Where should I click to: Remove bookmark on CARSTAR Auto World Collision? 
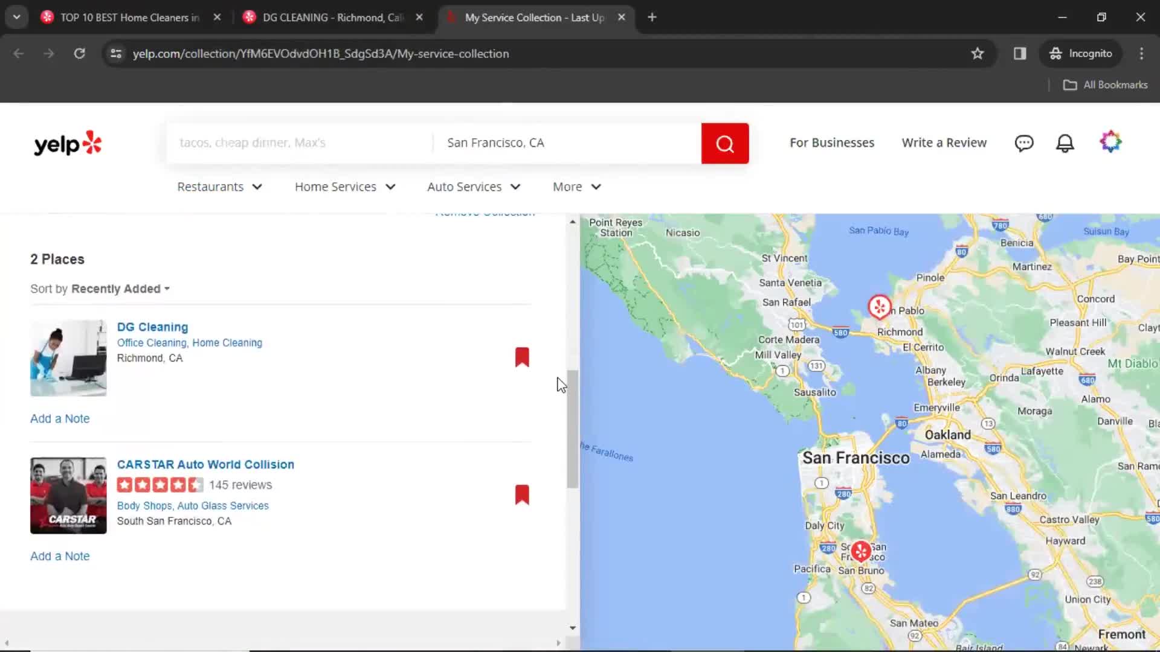click(x=522, y=494)
